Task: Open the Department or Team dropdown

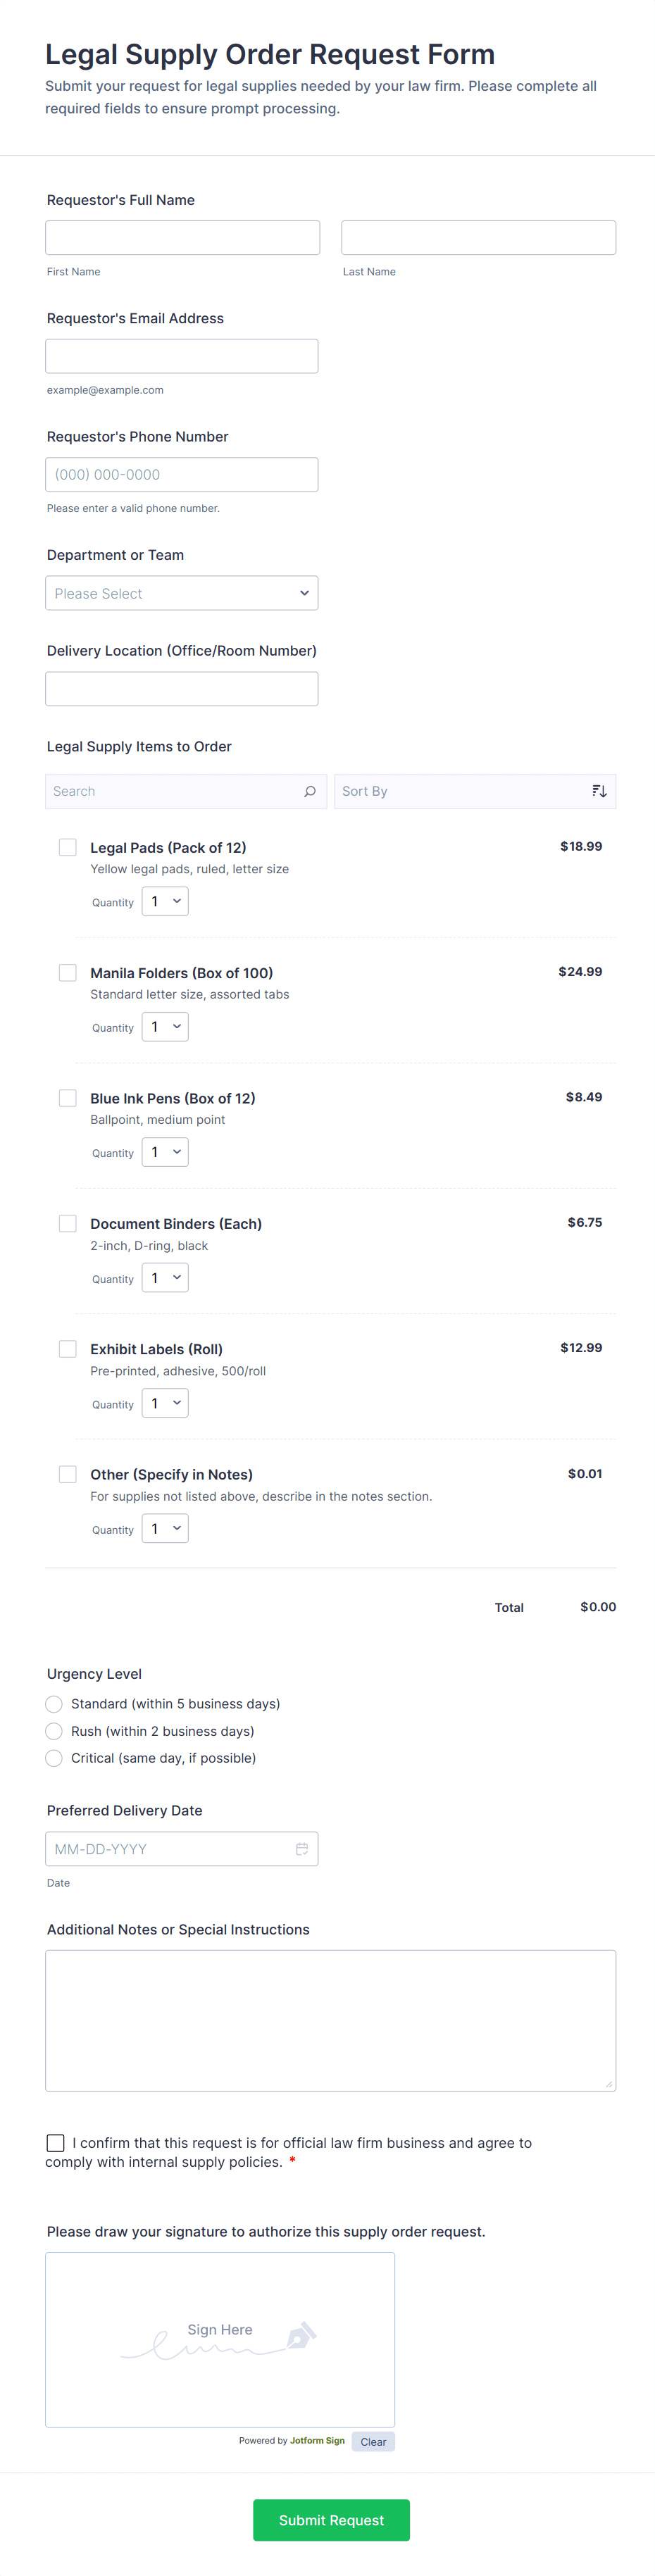Action: coord(182,593)
